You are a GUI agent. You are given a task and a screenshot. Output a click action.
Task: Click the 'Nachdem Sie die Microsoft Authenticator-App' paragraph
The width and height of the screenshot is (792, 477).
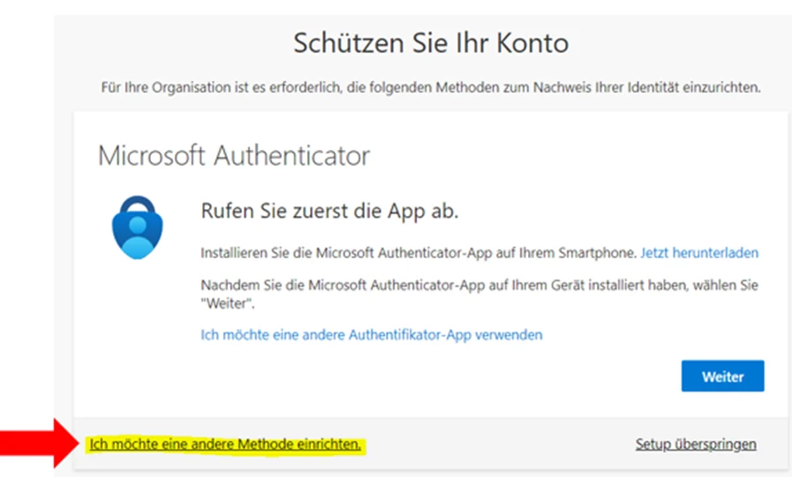(479, 294)
